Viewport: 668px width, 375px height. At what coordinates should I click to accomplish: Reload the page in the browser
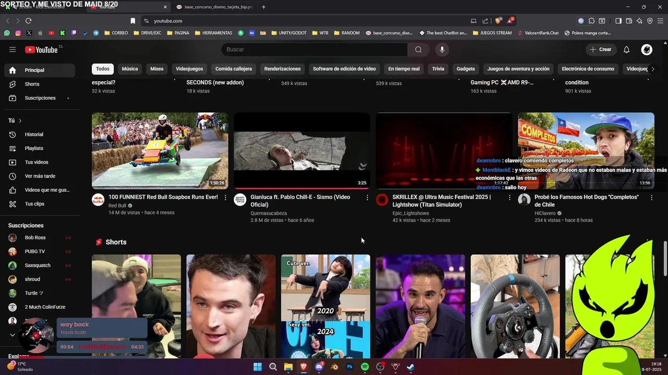28,21
